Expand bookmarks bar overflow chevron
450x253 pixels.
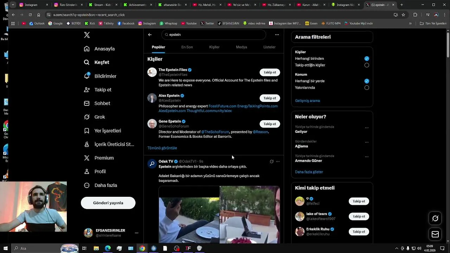[410, 23]
